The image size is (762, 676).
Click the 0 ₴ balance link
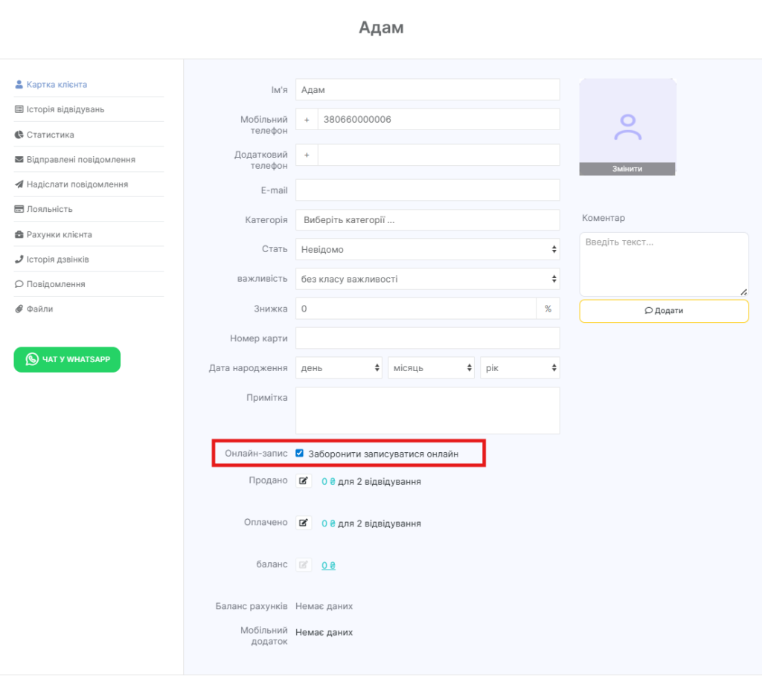(x=328, y=565)
